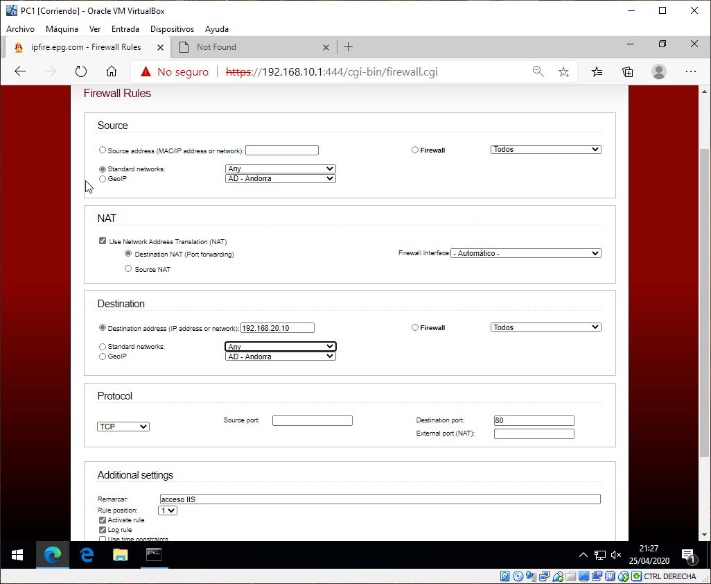Image resolution: width=711 pixels, height=584 pixels.
Task: Launch legacy Edge from taskbar
Action: 86,554
